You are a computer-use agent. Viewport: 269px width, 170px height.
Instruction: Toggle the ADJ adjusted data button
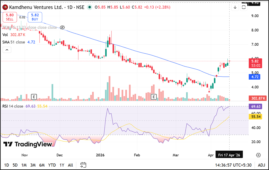click(x=261, y=165)
